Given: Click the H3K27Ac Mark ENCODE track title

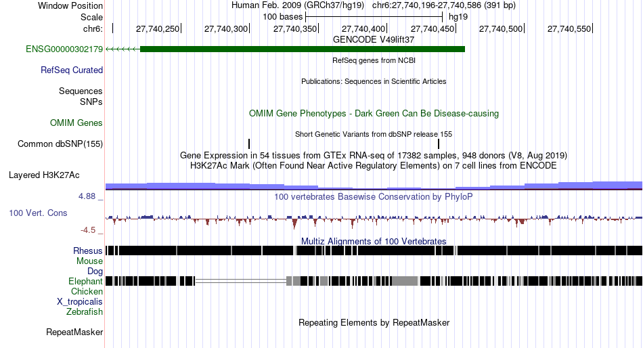Looking at the screenshot, I should point(374,166).
